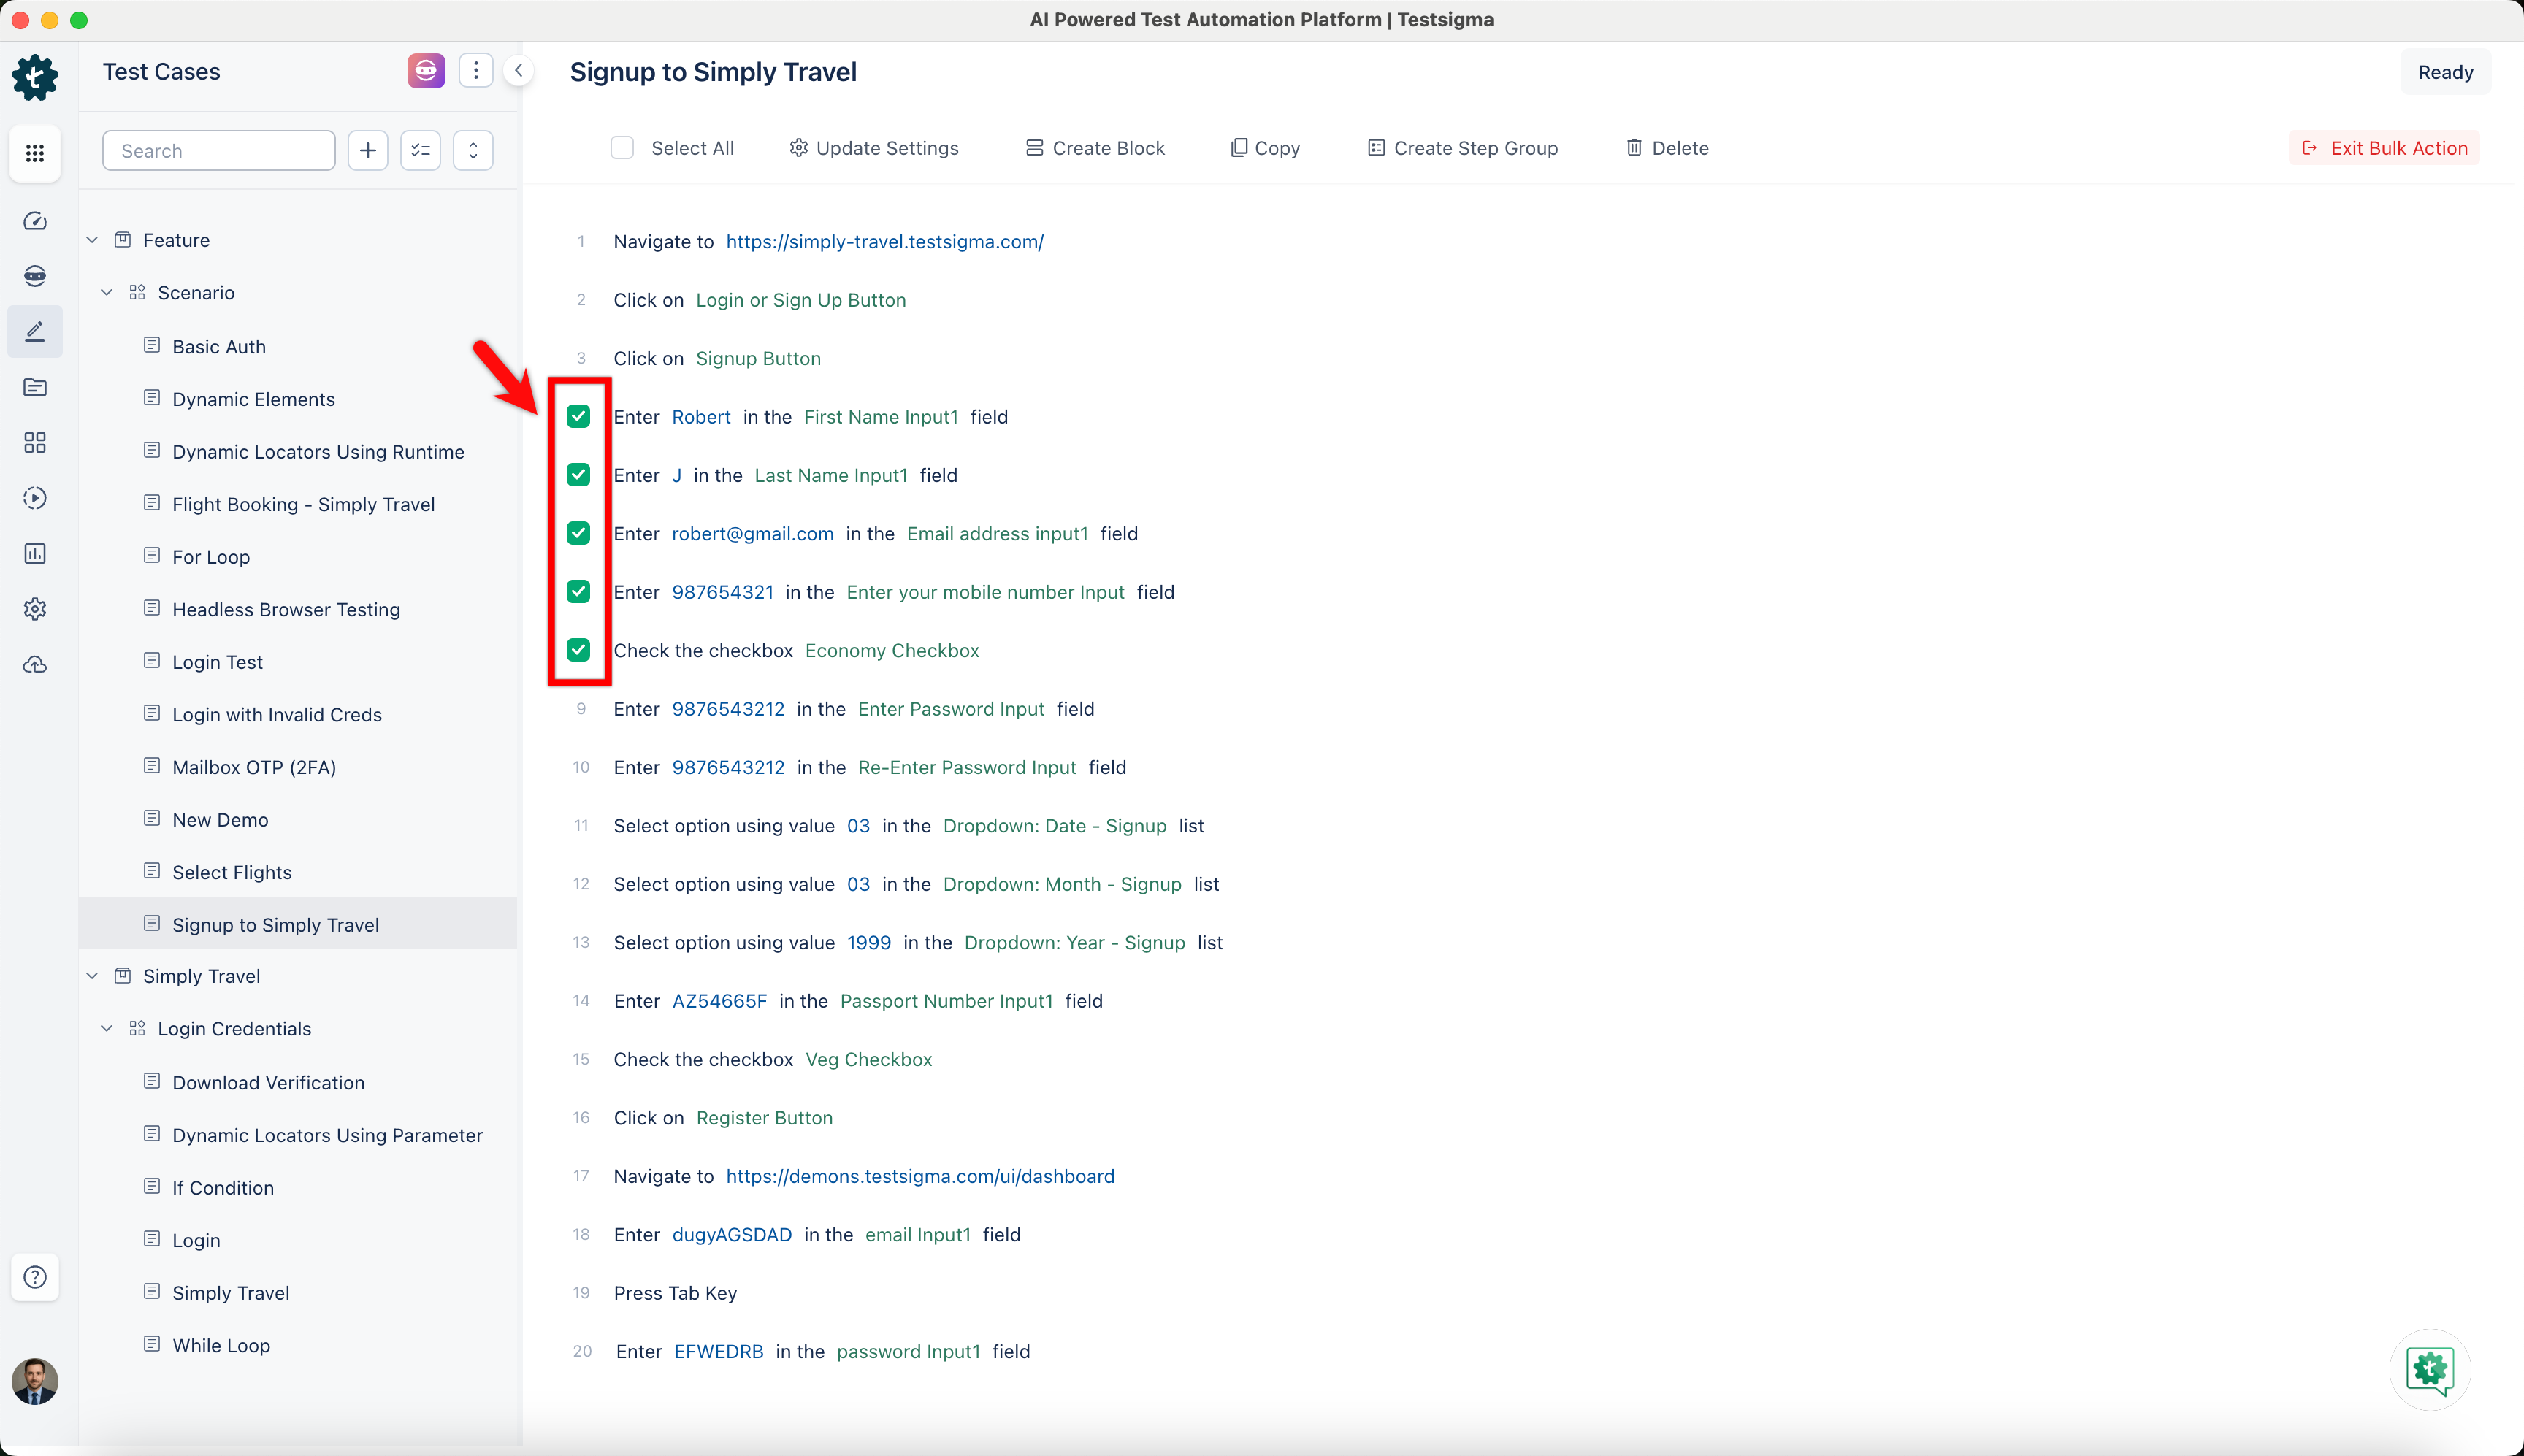The image size is (2524, 1456).
Task: Uncheck the robert@gmail.com step checkbox
Action: [x=578, y=533]
